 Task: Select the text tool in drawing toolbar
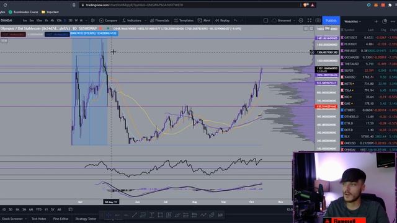point(151,215)
